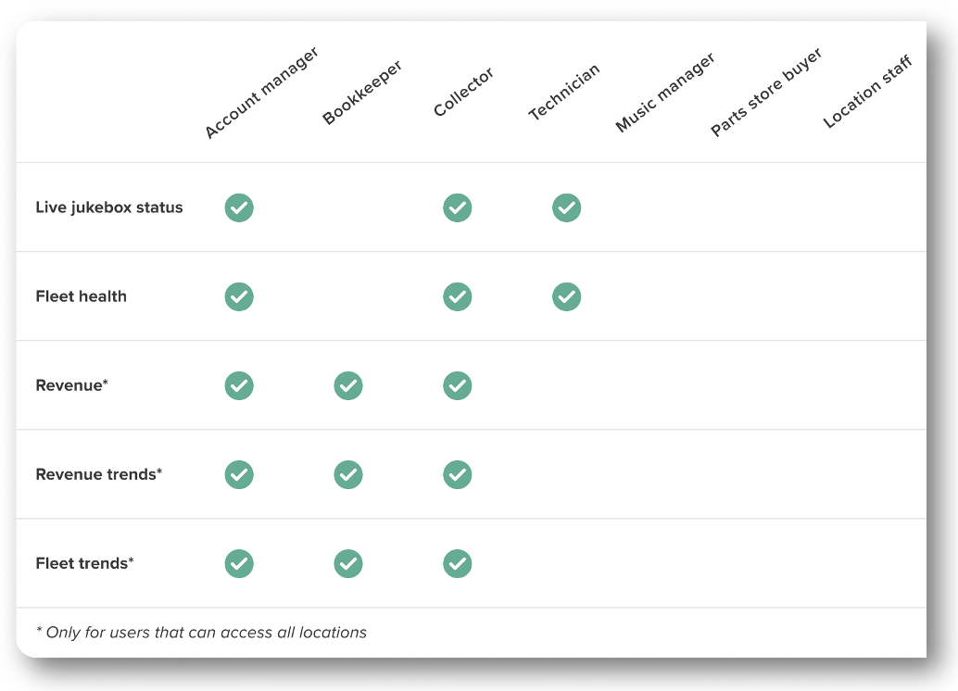Viewport: 958px width, 691px height.
Task: Click the Live jukebox status row label
Action: (x=109, y=207)
